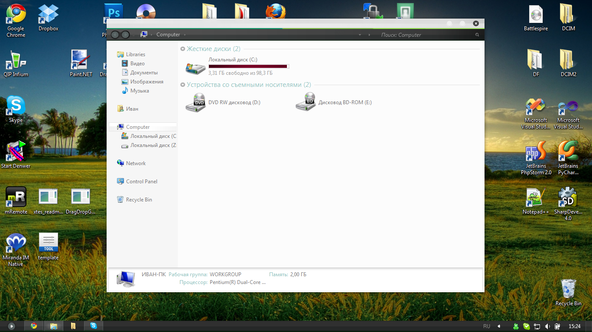Select the Visual Studio infinity-logo shortcut
Screen dimensions: 592x332
click(568, 114)
